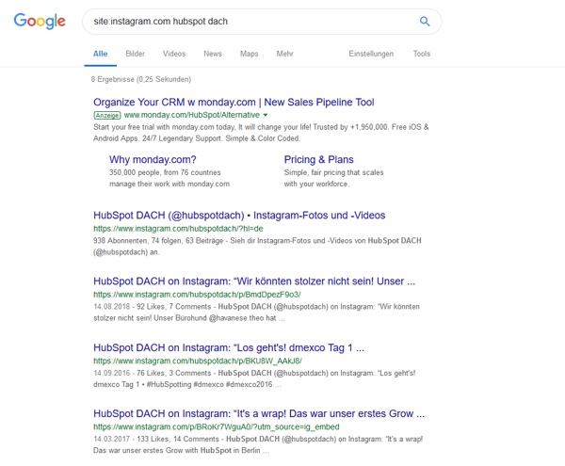Click 'Simple, fair pricing that scales' text
The width and height of the screenshot is (565, 466).
(x=333, y=172)
